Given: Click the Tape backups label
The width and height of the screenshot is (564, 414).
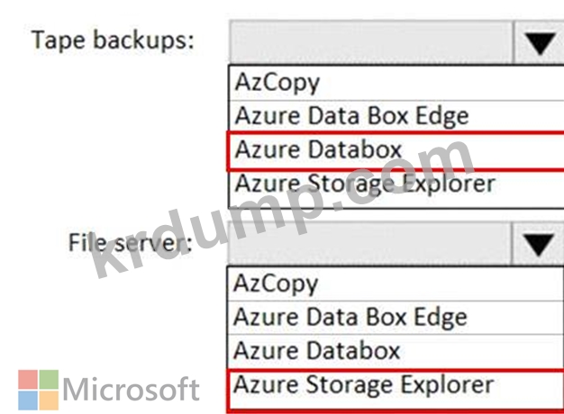Looking at the screenshot, I should point(113,40).
